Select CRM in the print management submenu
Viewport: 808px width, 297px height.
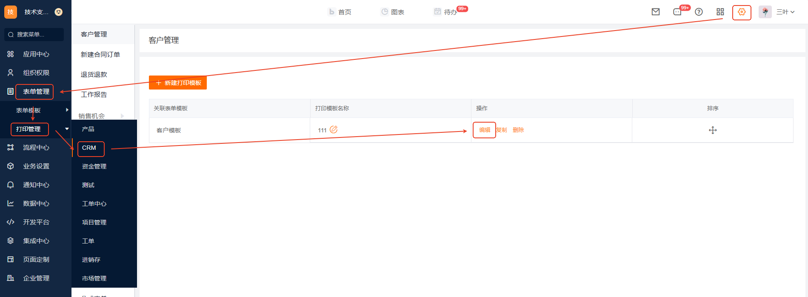pos(89,148)
